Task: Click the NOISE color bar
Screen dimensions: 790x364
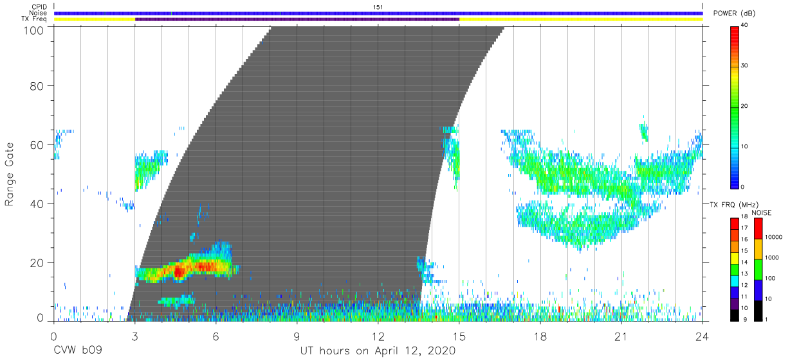Action: click(758, 269)
